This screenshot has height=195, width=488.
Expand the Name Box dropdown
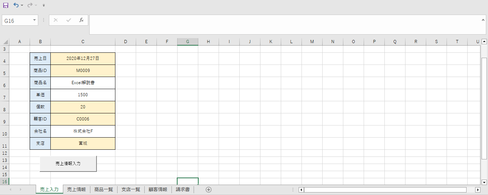[x=35, y=20]
